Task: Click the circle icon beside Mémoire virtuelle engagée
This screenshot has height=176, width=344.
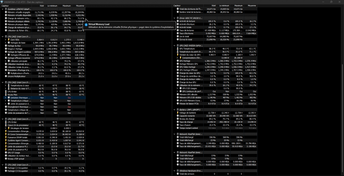Action: tap(6, 12)
